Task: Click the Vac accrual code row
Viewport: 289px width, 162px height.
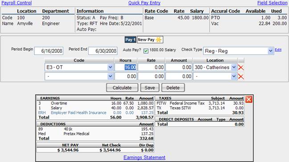Action: (x=249, y=24)
